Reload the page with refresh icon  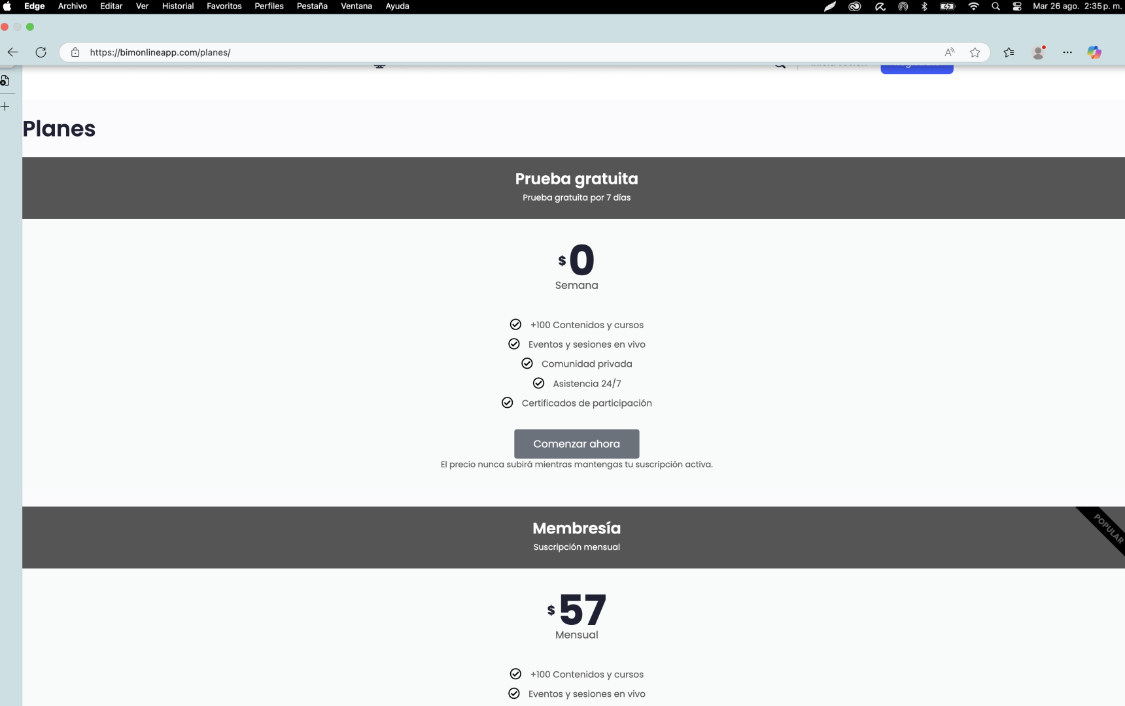click(41, 52)
